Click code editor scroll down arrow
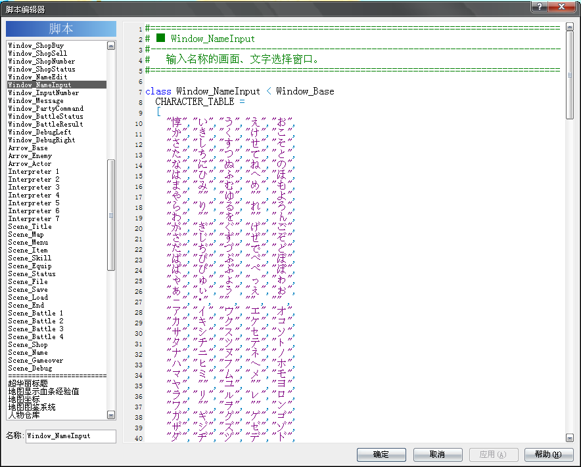Screen dimensions: 581x467 570,437
